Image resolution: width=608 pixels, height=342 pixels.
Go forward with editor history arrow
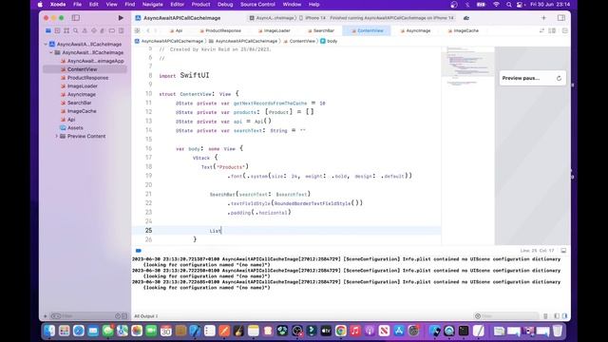(156, 30)
